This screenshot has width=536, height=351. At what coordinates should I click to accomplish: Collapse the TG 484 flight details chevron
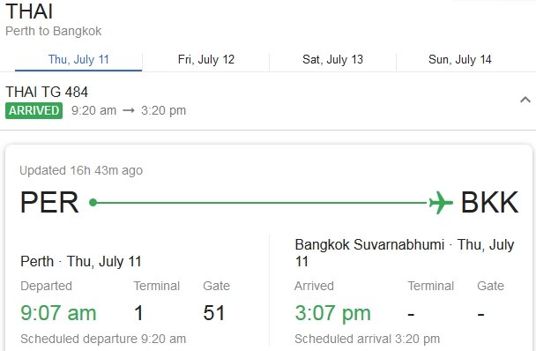coord(525,100)
